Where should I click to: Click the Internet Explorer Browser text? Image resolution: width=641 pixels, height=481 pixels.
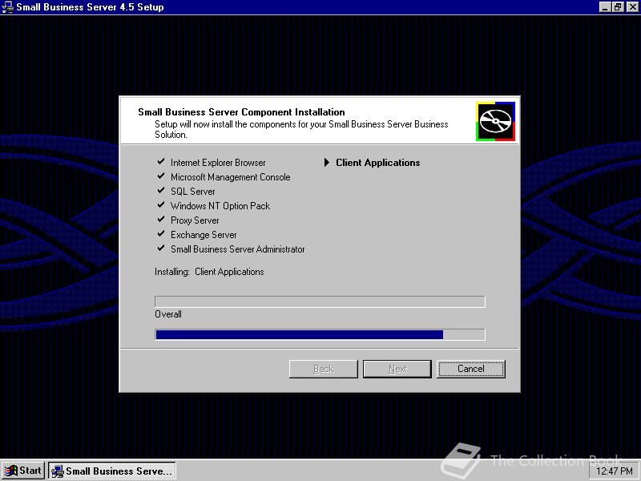[218, 163]
